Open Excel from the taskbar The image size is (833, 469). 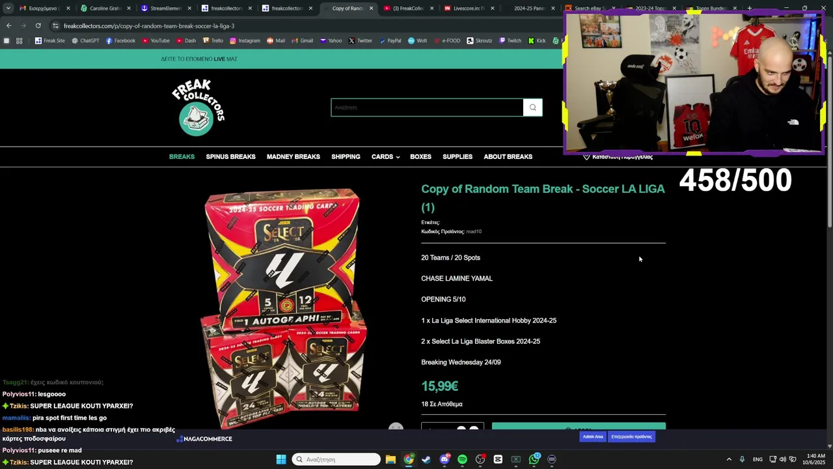pyautogui.click(x=516, y=459)
